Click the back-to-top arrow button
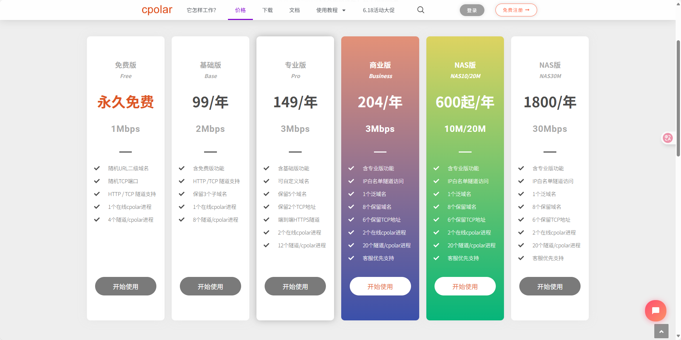 click(661, 331)
